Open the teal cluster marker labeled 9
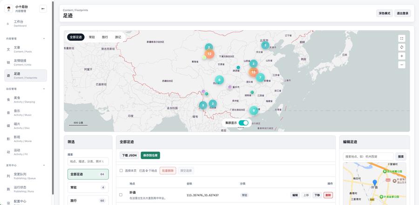 (x=254, y=110)
